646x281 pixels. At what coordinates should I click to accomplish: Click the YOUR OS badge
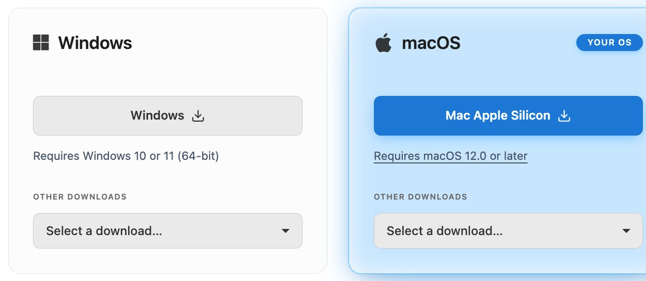point(610,42)
